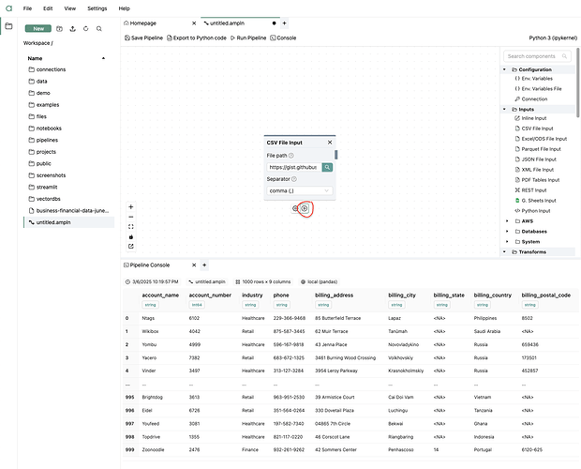Select the Env. Variables component

click(x=533, y=79)
